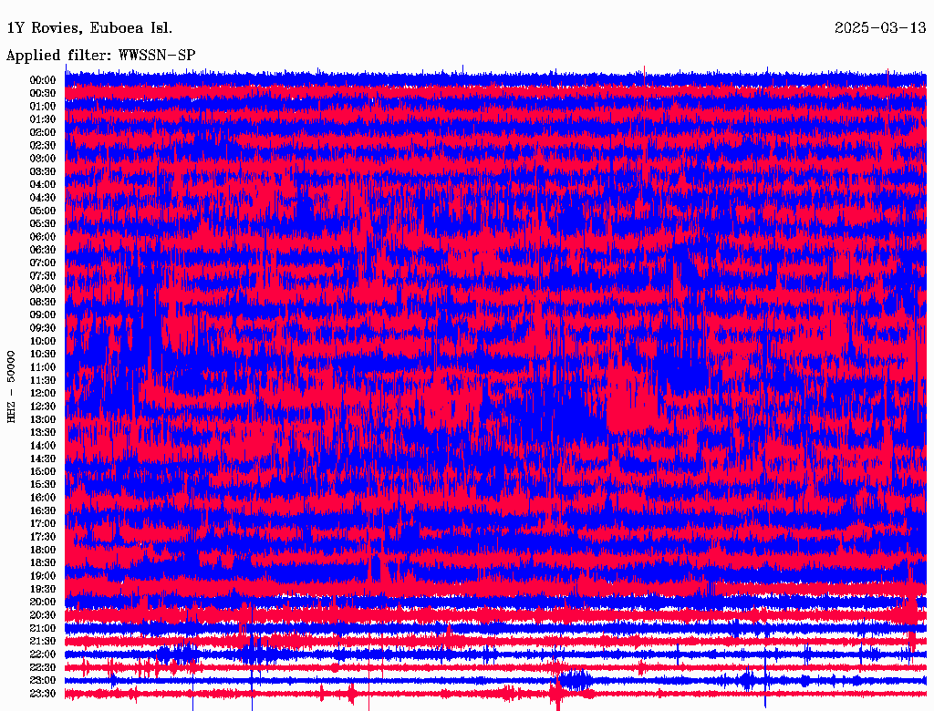Image resolution: width=934 pixels, height=711 pixels.
Task: Select the 09:00 time label
Action: click(x=43, y=315)
